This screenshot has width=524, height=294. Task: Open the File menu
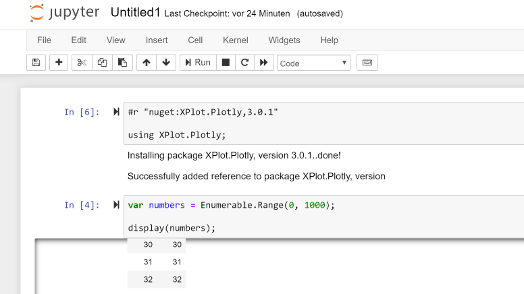click(x=44, y=40)
